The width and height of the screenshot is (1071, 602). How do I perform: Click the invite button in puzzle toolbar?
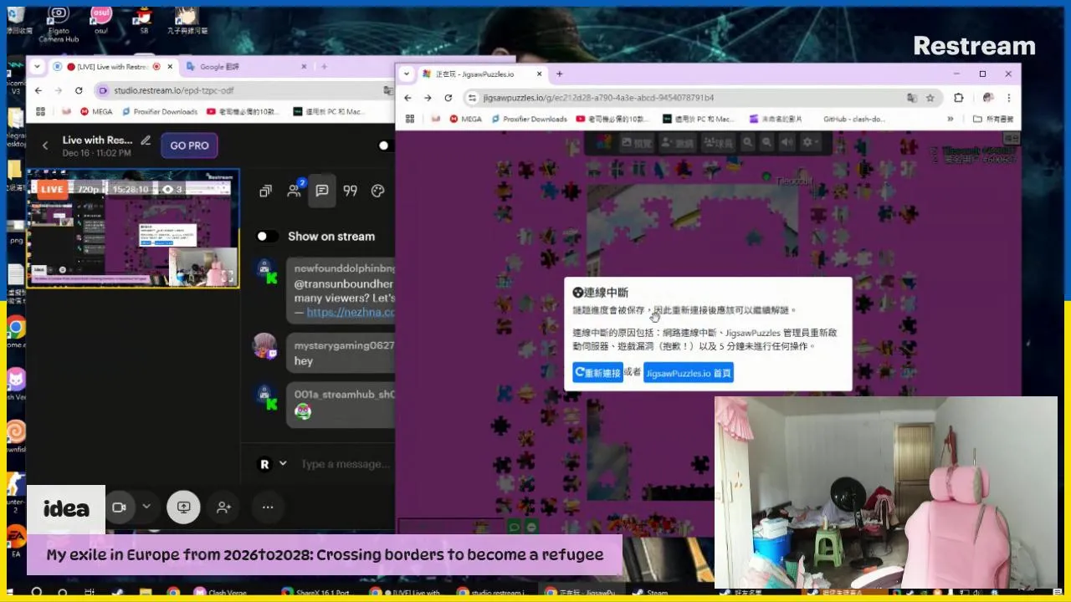[x=678, y=143]
